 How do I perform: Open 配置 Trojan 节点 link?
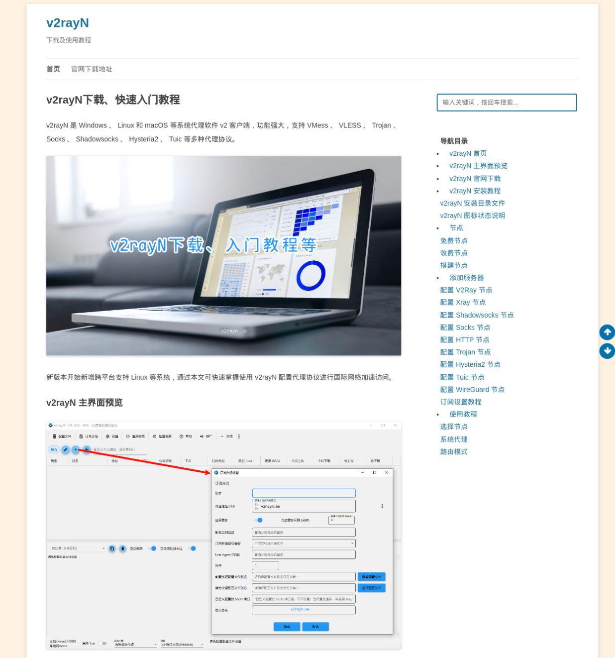coord(465,352)
